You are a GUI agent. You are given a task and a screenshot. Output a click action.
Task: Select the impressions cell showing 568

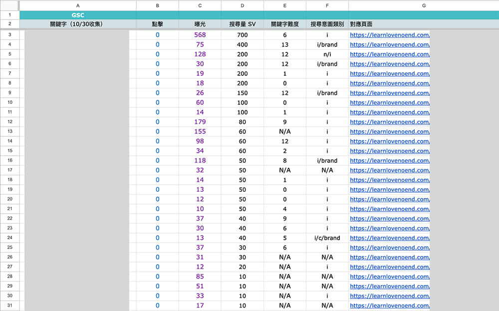(x=200, y=35)
